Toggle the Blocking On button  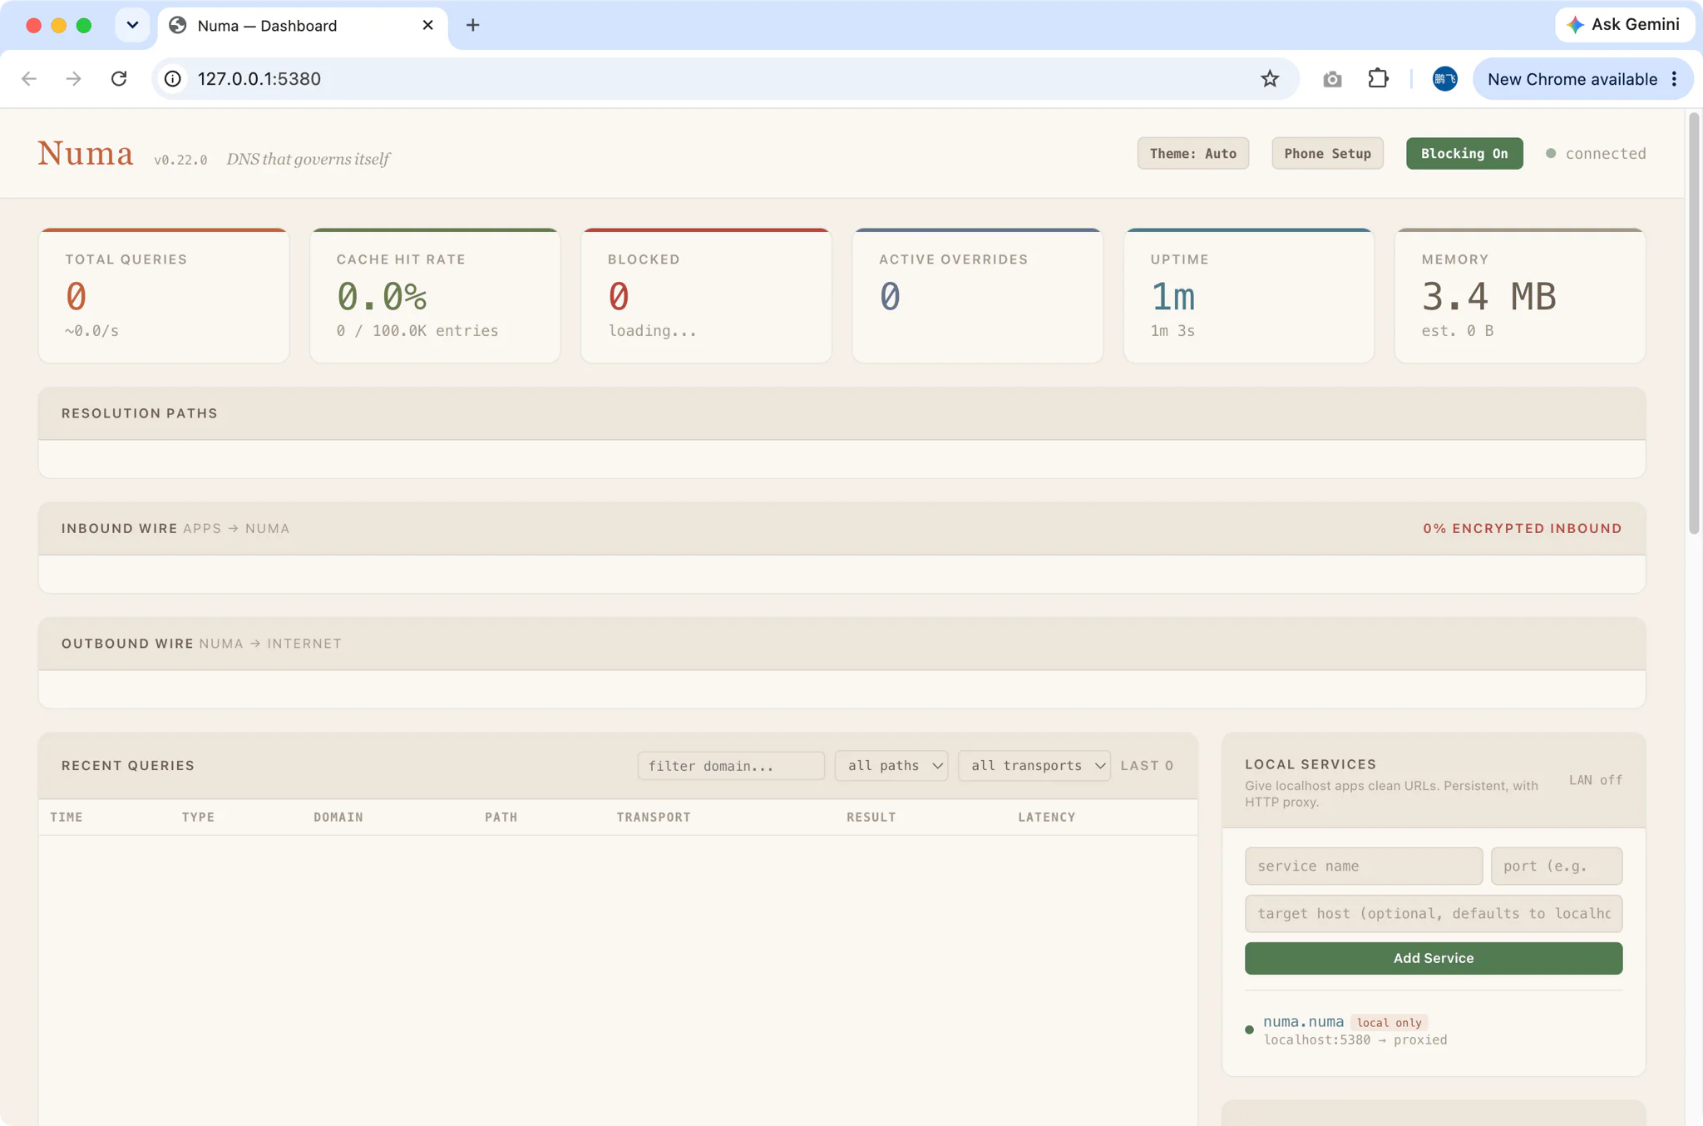(x=1464, y=153)
